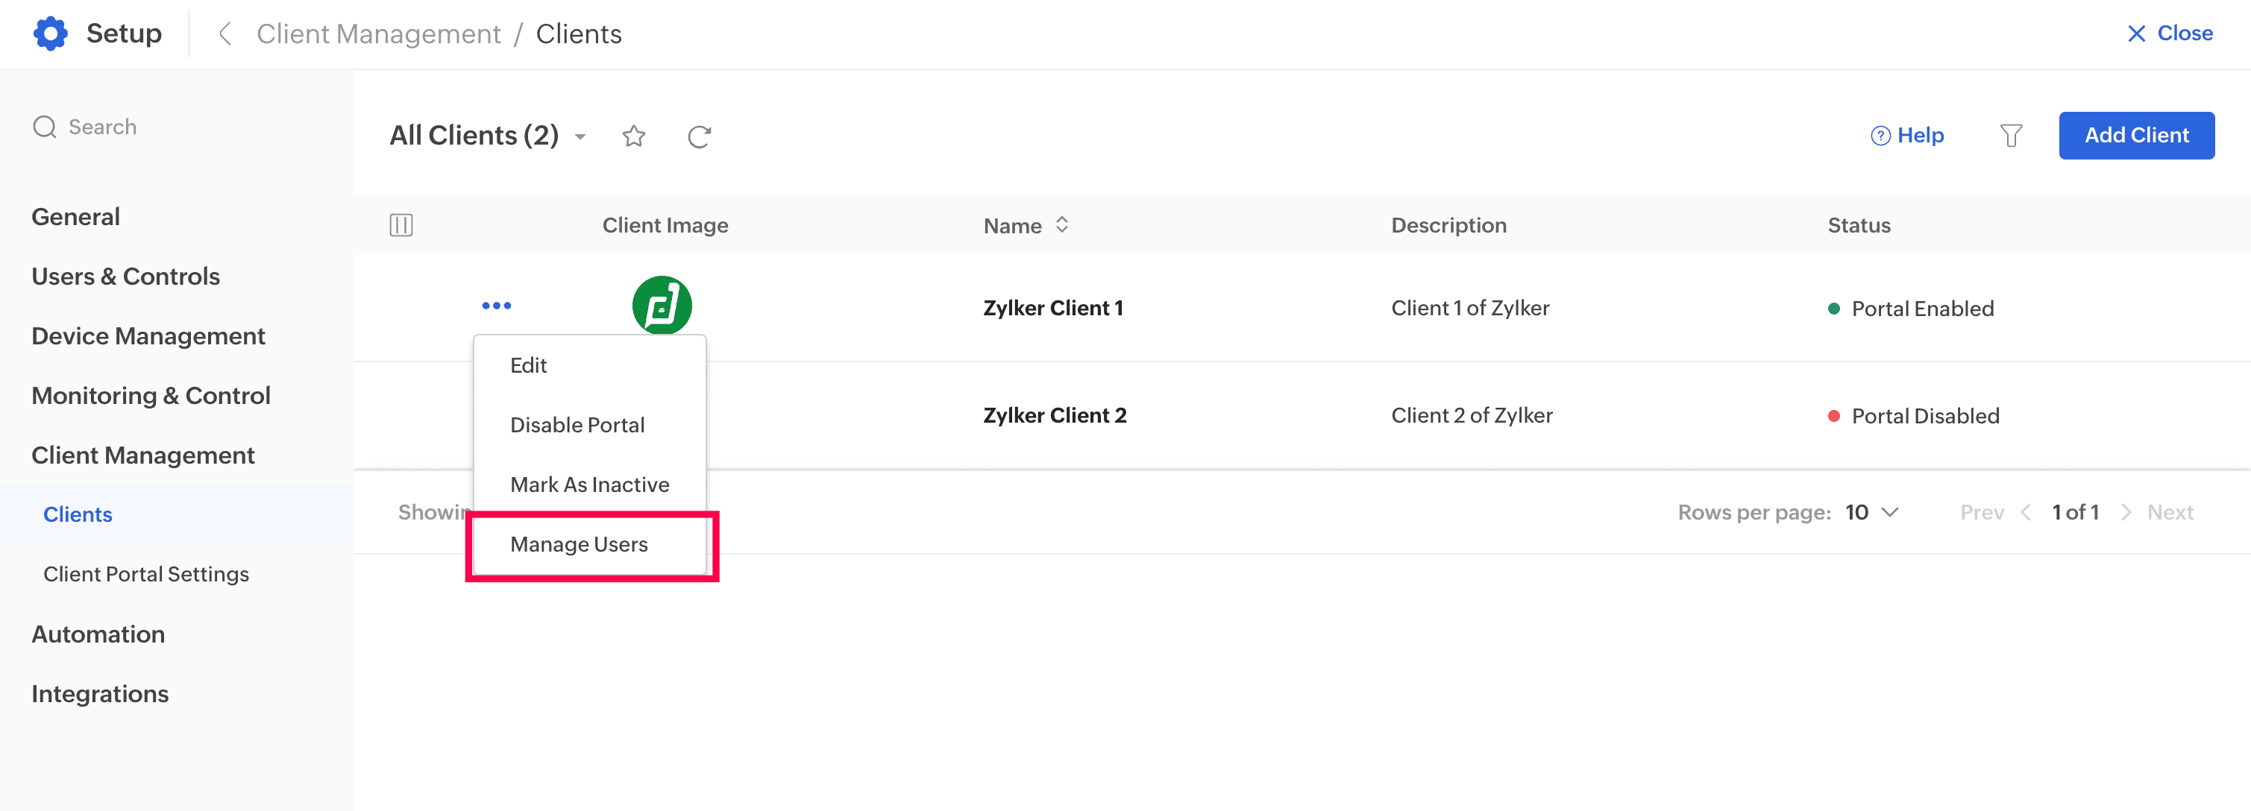This screenshot has width=2251, height=811.
Task: Close the Setup page
Action: [x=2170, y=34]
